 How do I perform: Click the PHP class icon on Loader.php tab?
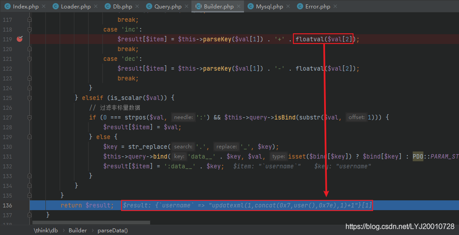coord(56,6)
